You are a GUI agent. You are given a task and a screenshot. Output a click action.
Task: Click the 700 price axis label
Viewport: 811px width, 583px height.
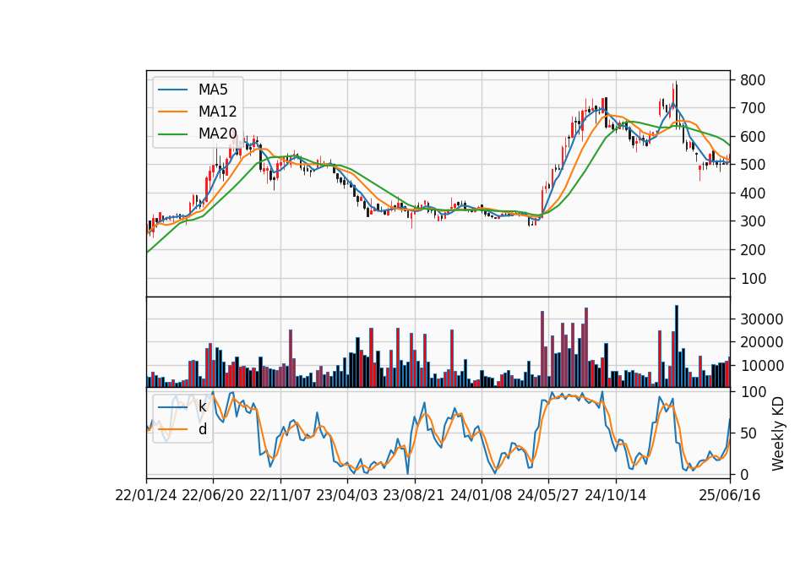point(753,109)
